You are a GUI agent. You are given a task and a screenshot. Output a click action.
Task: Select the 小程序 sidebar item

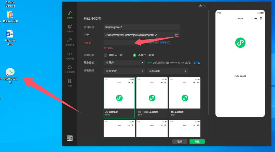coord(70,15)
